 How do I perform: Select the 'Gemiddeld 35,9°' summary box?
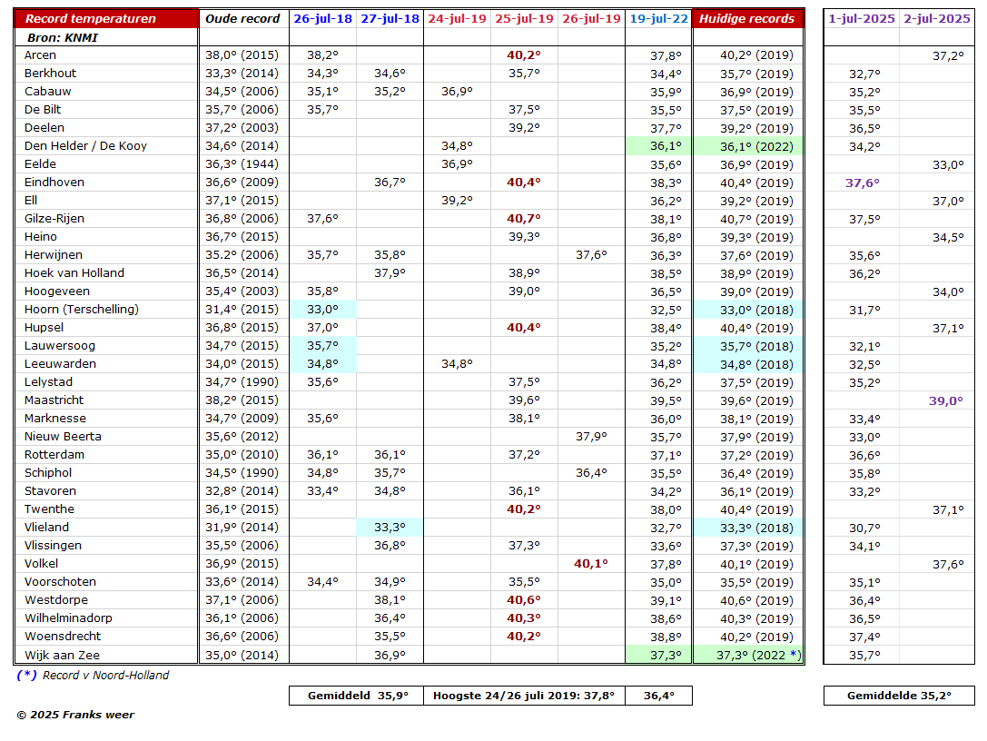357,696
